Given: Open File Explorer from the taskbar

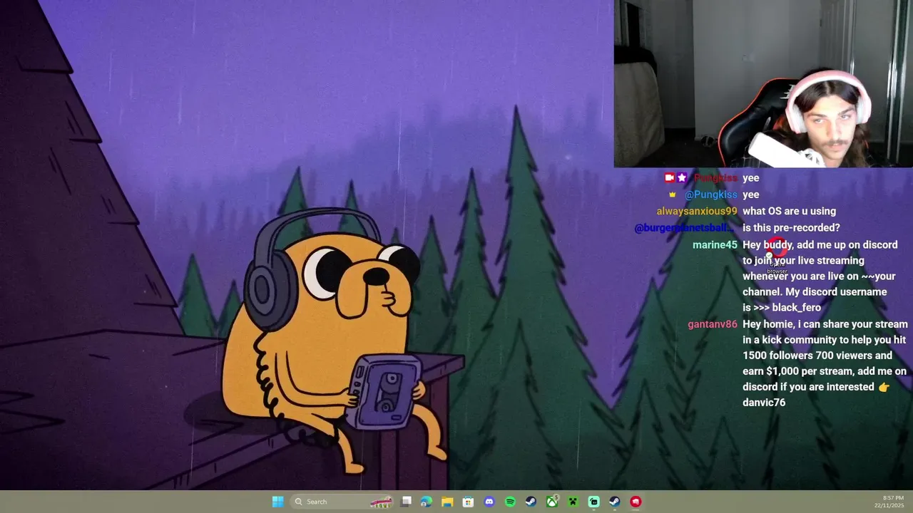Looking at the screenshot, I should point(447,502).
